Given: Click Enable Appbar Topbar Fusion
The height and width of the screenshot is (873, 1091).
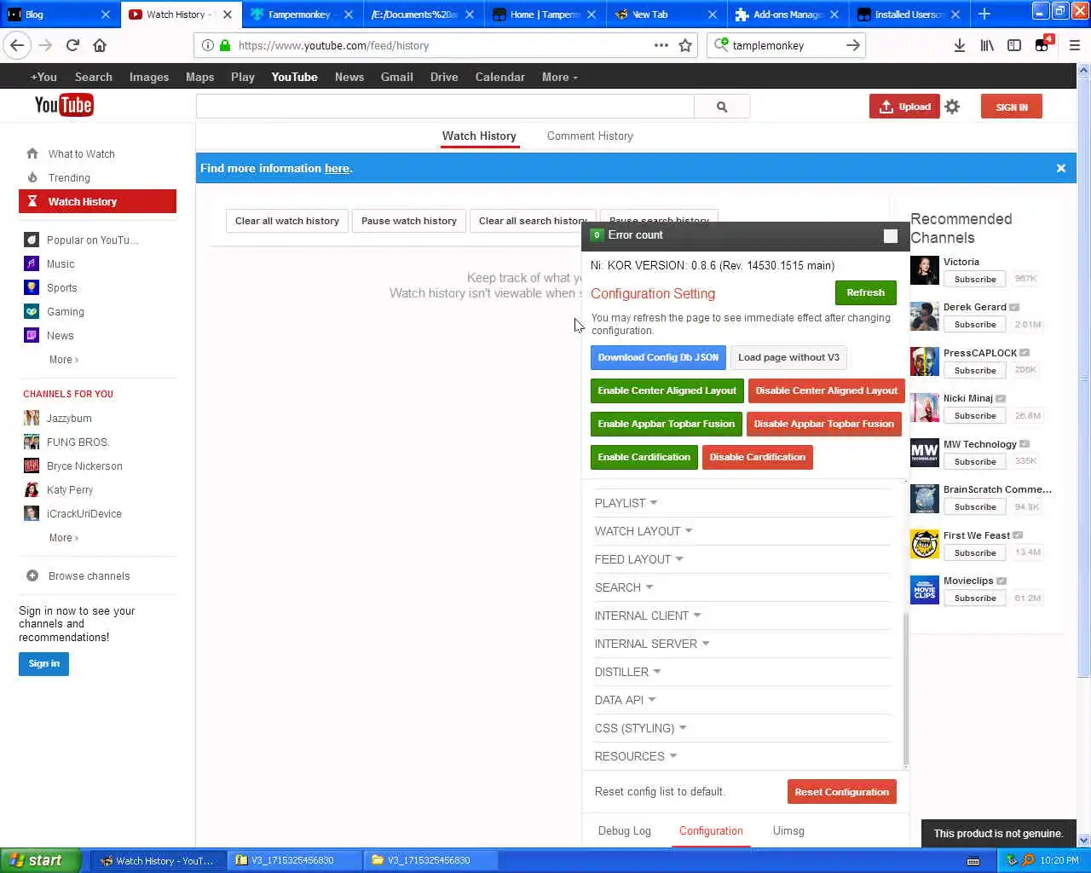Looking at the screenshot, I should [666, 424].
